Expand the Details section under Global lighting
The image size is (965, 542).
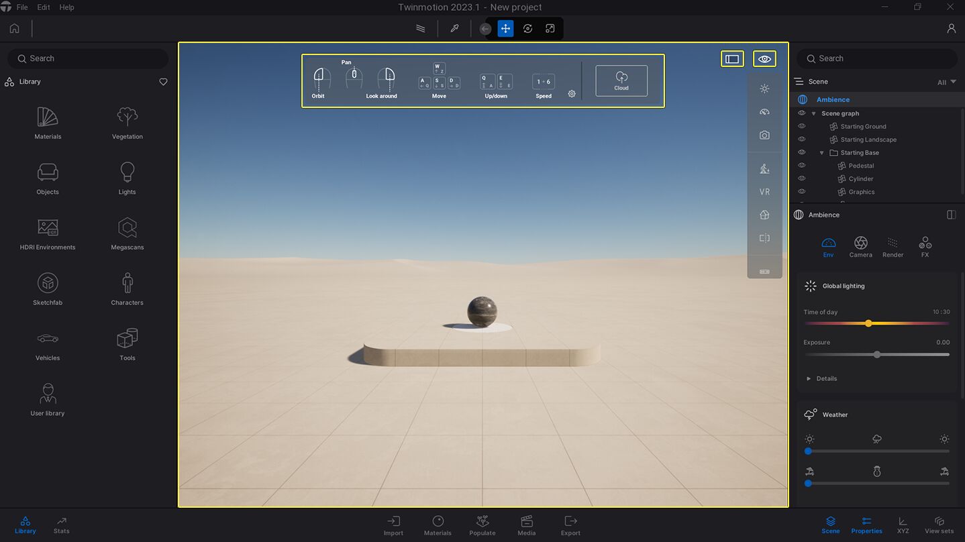(x=809, y=378)
